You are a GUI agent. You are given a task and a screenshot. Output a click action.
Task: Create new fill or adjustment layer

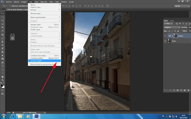click(181, 90)
